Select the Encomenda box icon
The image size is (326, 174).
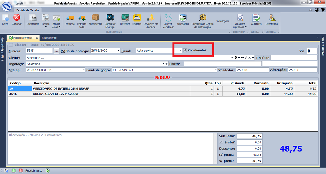pos(95,19)
